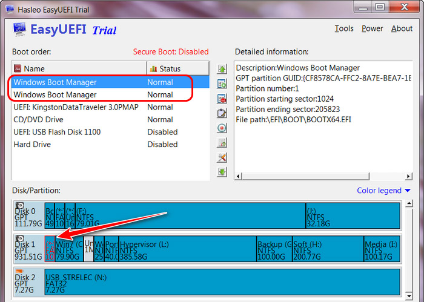Sort by the Name column header
The image size is (424, 302).
pyautogui.click(x=79, y=68)
